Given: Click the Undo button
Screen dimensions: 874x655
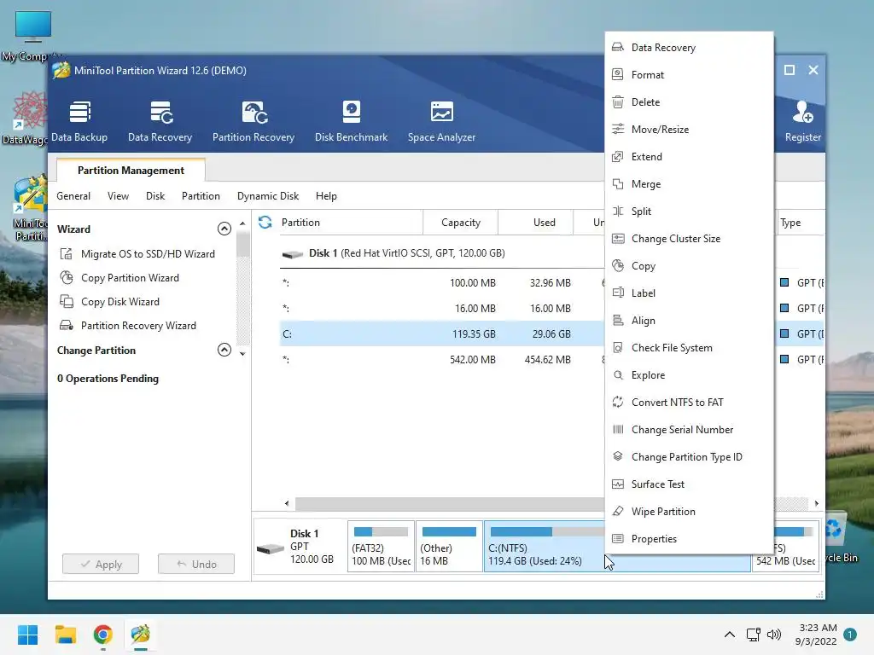Looking at the screenshot, I should 196,565.
